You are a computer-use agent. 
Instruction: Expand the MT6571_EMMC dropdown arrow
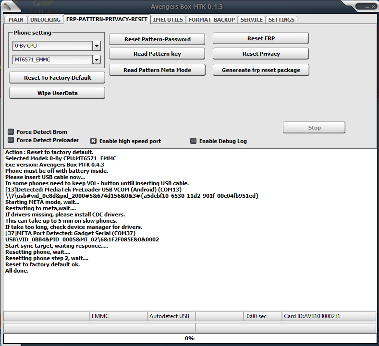point(97,60)
